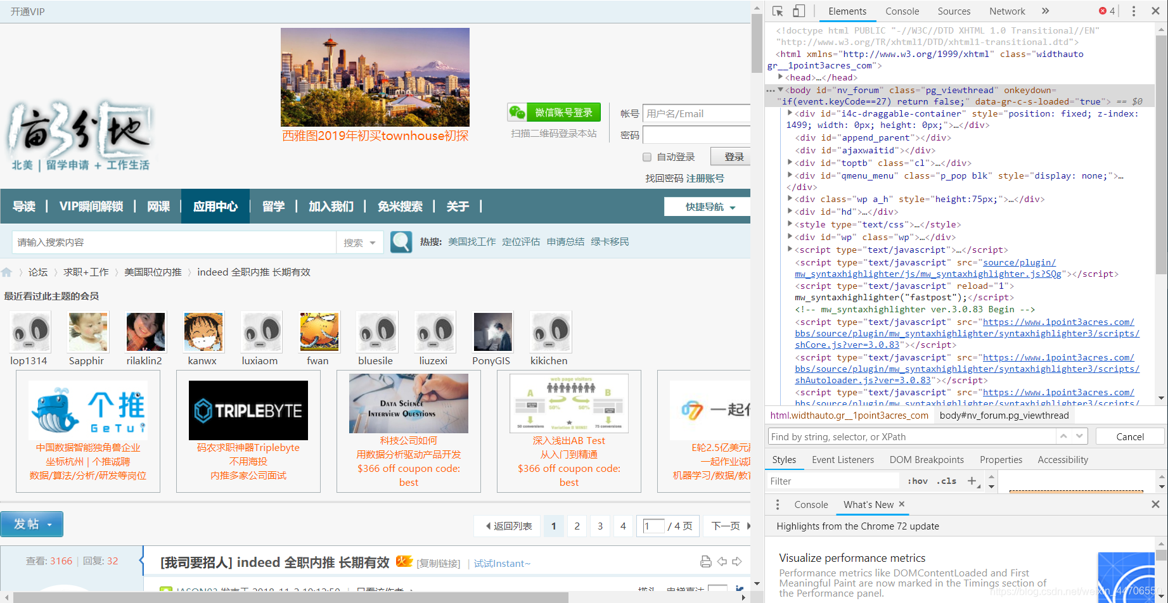Jump to previous find result arrow
This screenshot has width=1168, height=603.
[1063, 436]
